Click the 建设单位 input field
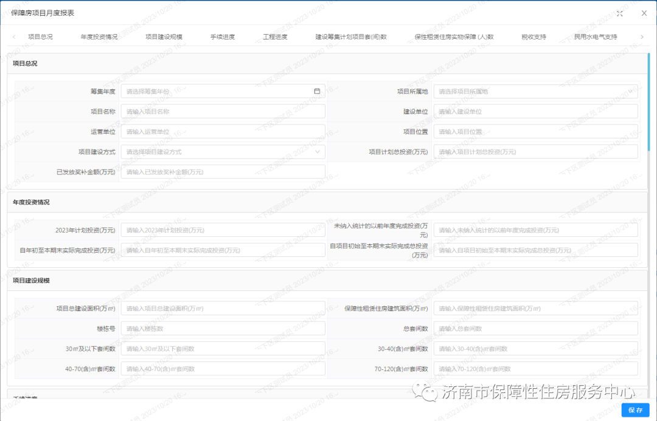The image size is (657, 421). pos(535,111)
